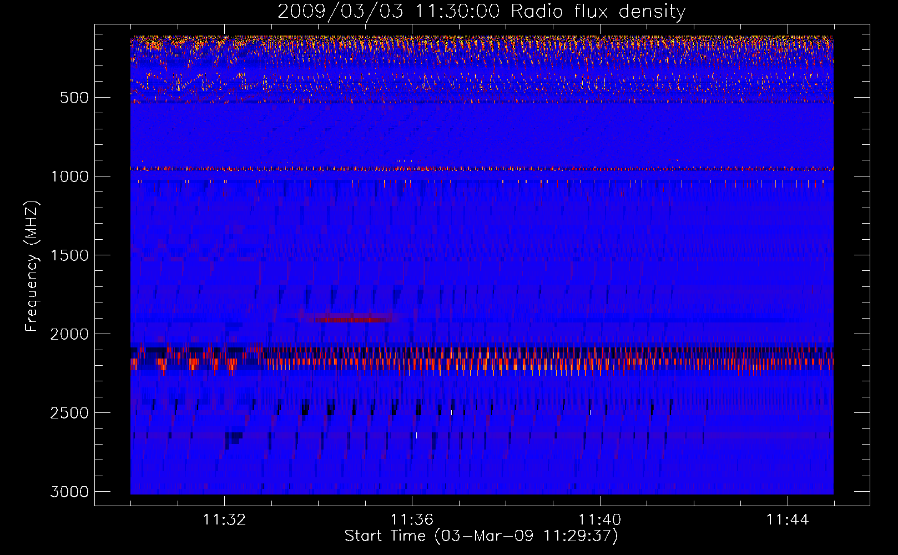Click the 'Frequency (MHZ)' axis title

(x=32, y=266)
